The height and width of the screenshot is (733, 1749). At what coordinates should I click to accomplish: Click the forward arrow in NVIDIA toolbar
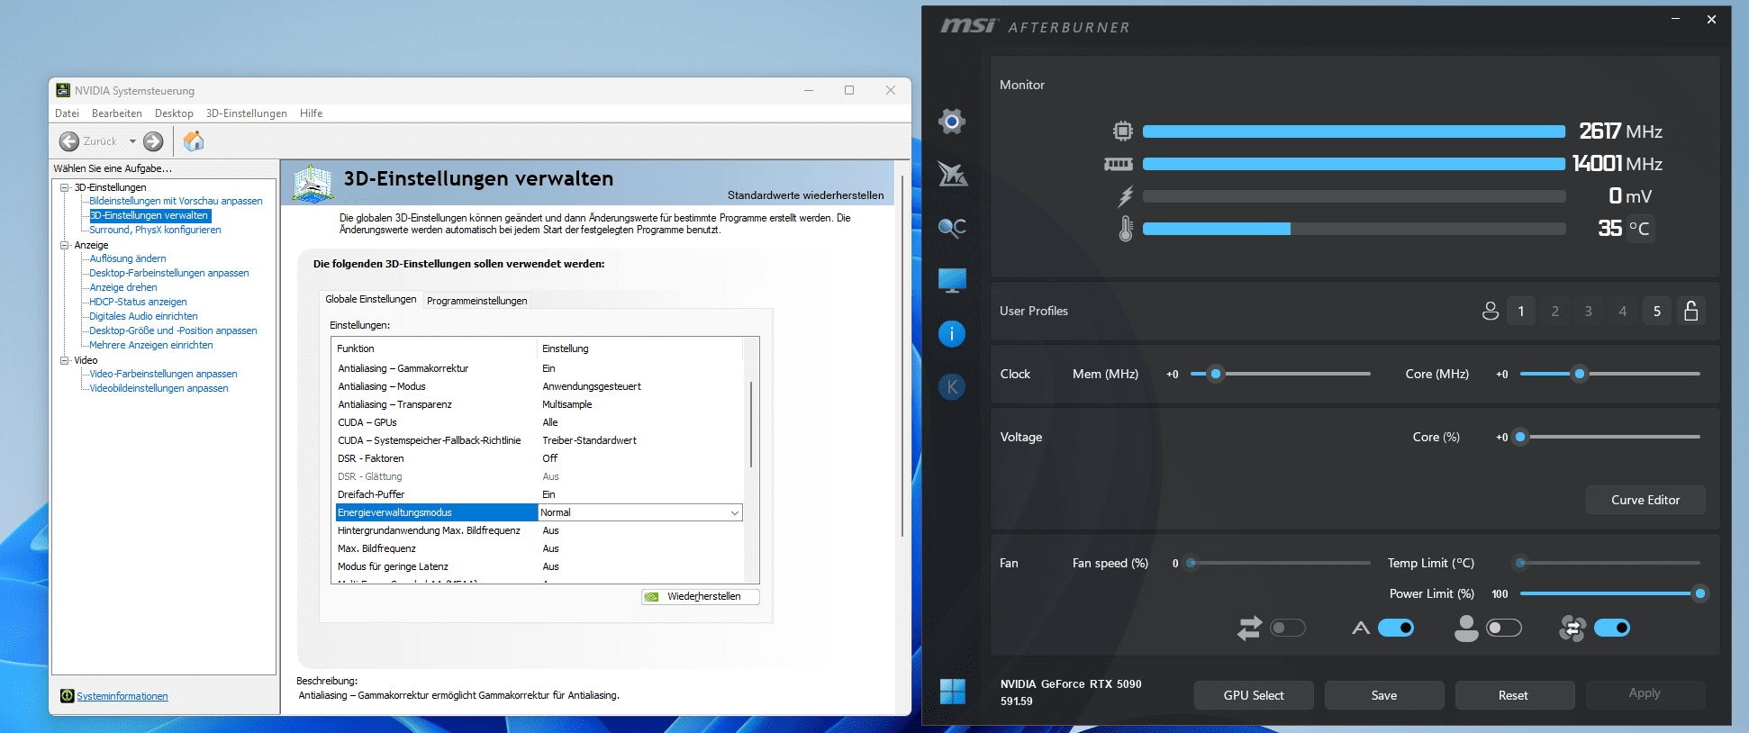point(154,141)
